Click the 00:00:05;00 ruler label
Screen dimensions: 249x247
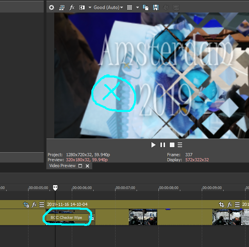click(38, 188)
